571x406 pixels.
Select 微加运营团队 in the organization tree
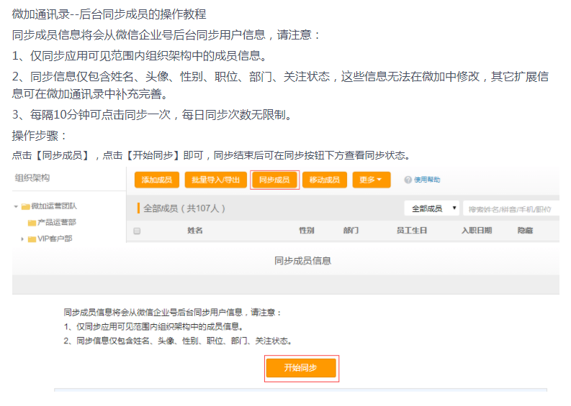coord(54,206)
